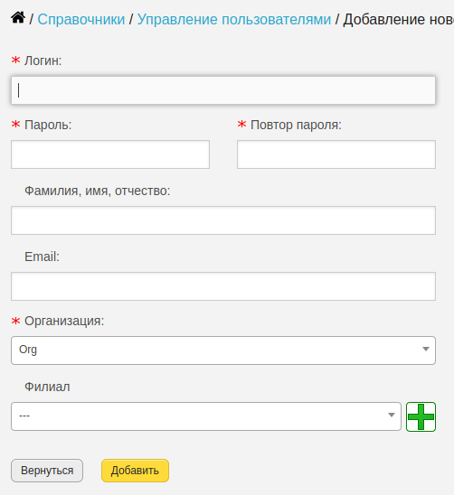Click the Организация dropdown arrow
This screenshot has width=454, height=495.
426,350
